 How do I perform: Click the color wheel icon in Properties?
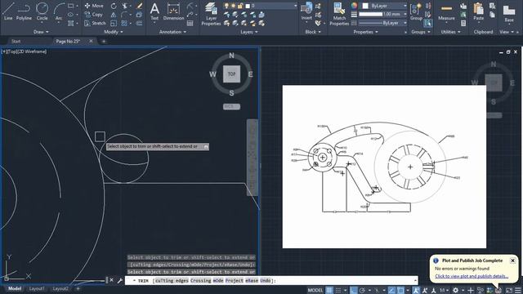point(354,6)
